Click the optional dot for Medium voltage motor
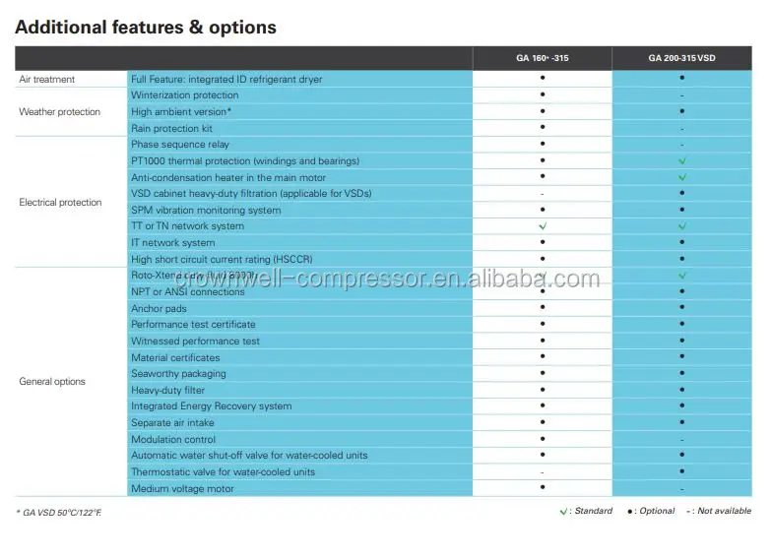The image size is (772, 559). [543, 488]
